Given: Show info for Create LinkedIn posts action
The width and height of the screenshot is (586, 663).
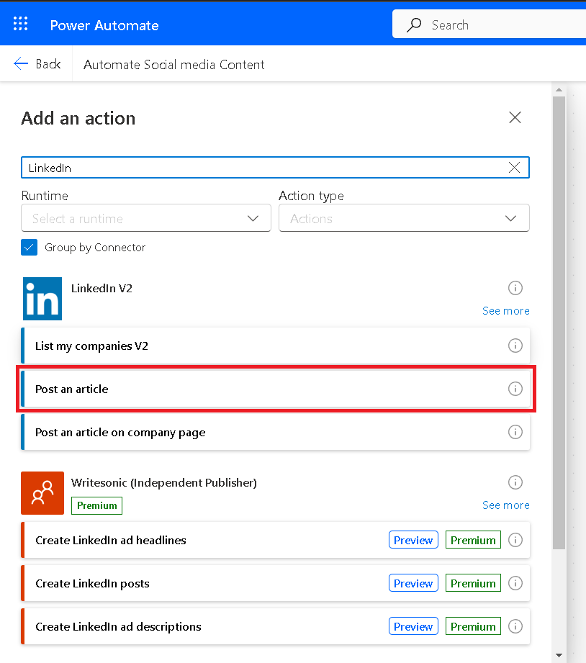Looking at the screenshot, I should coord(515,583).
